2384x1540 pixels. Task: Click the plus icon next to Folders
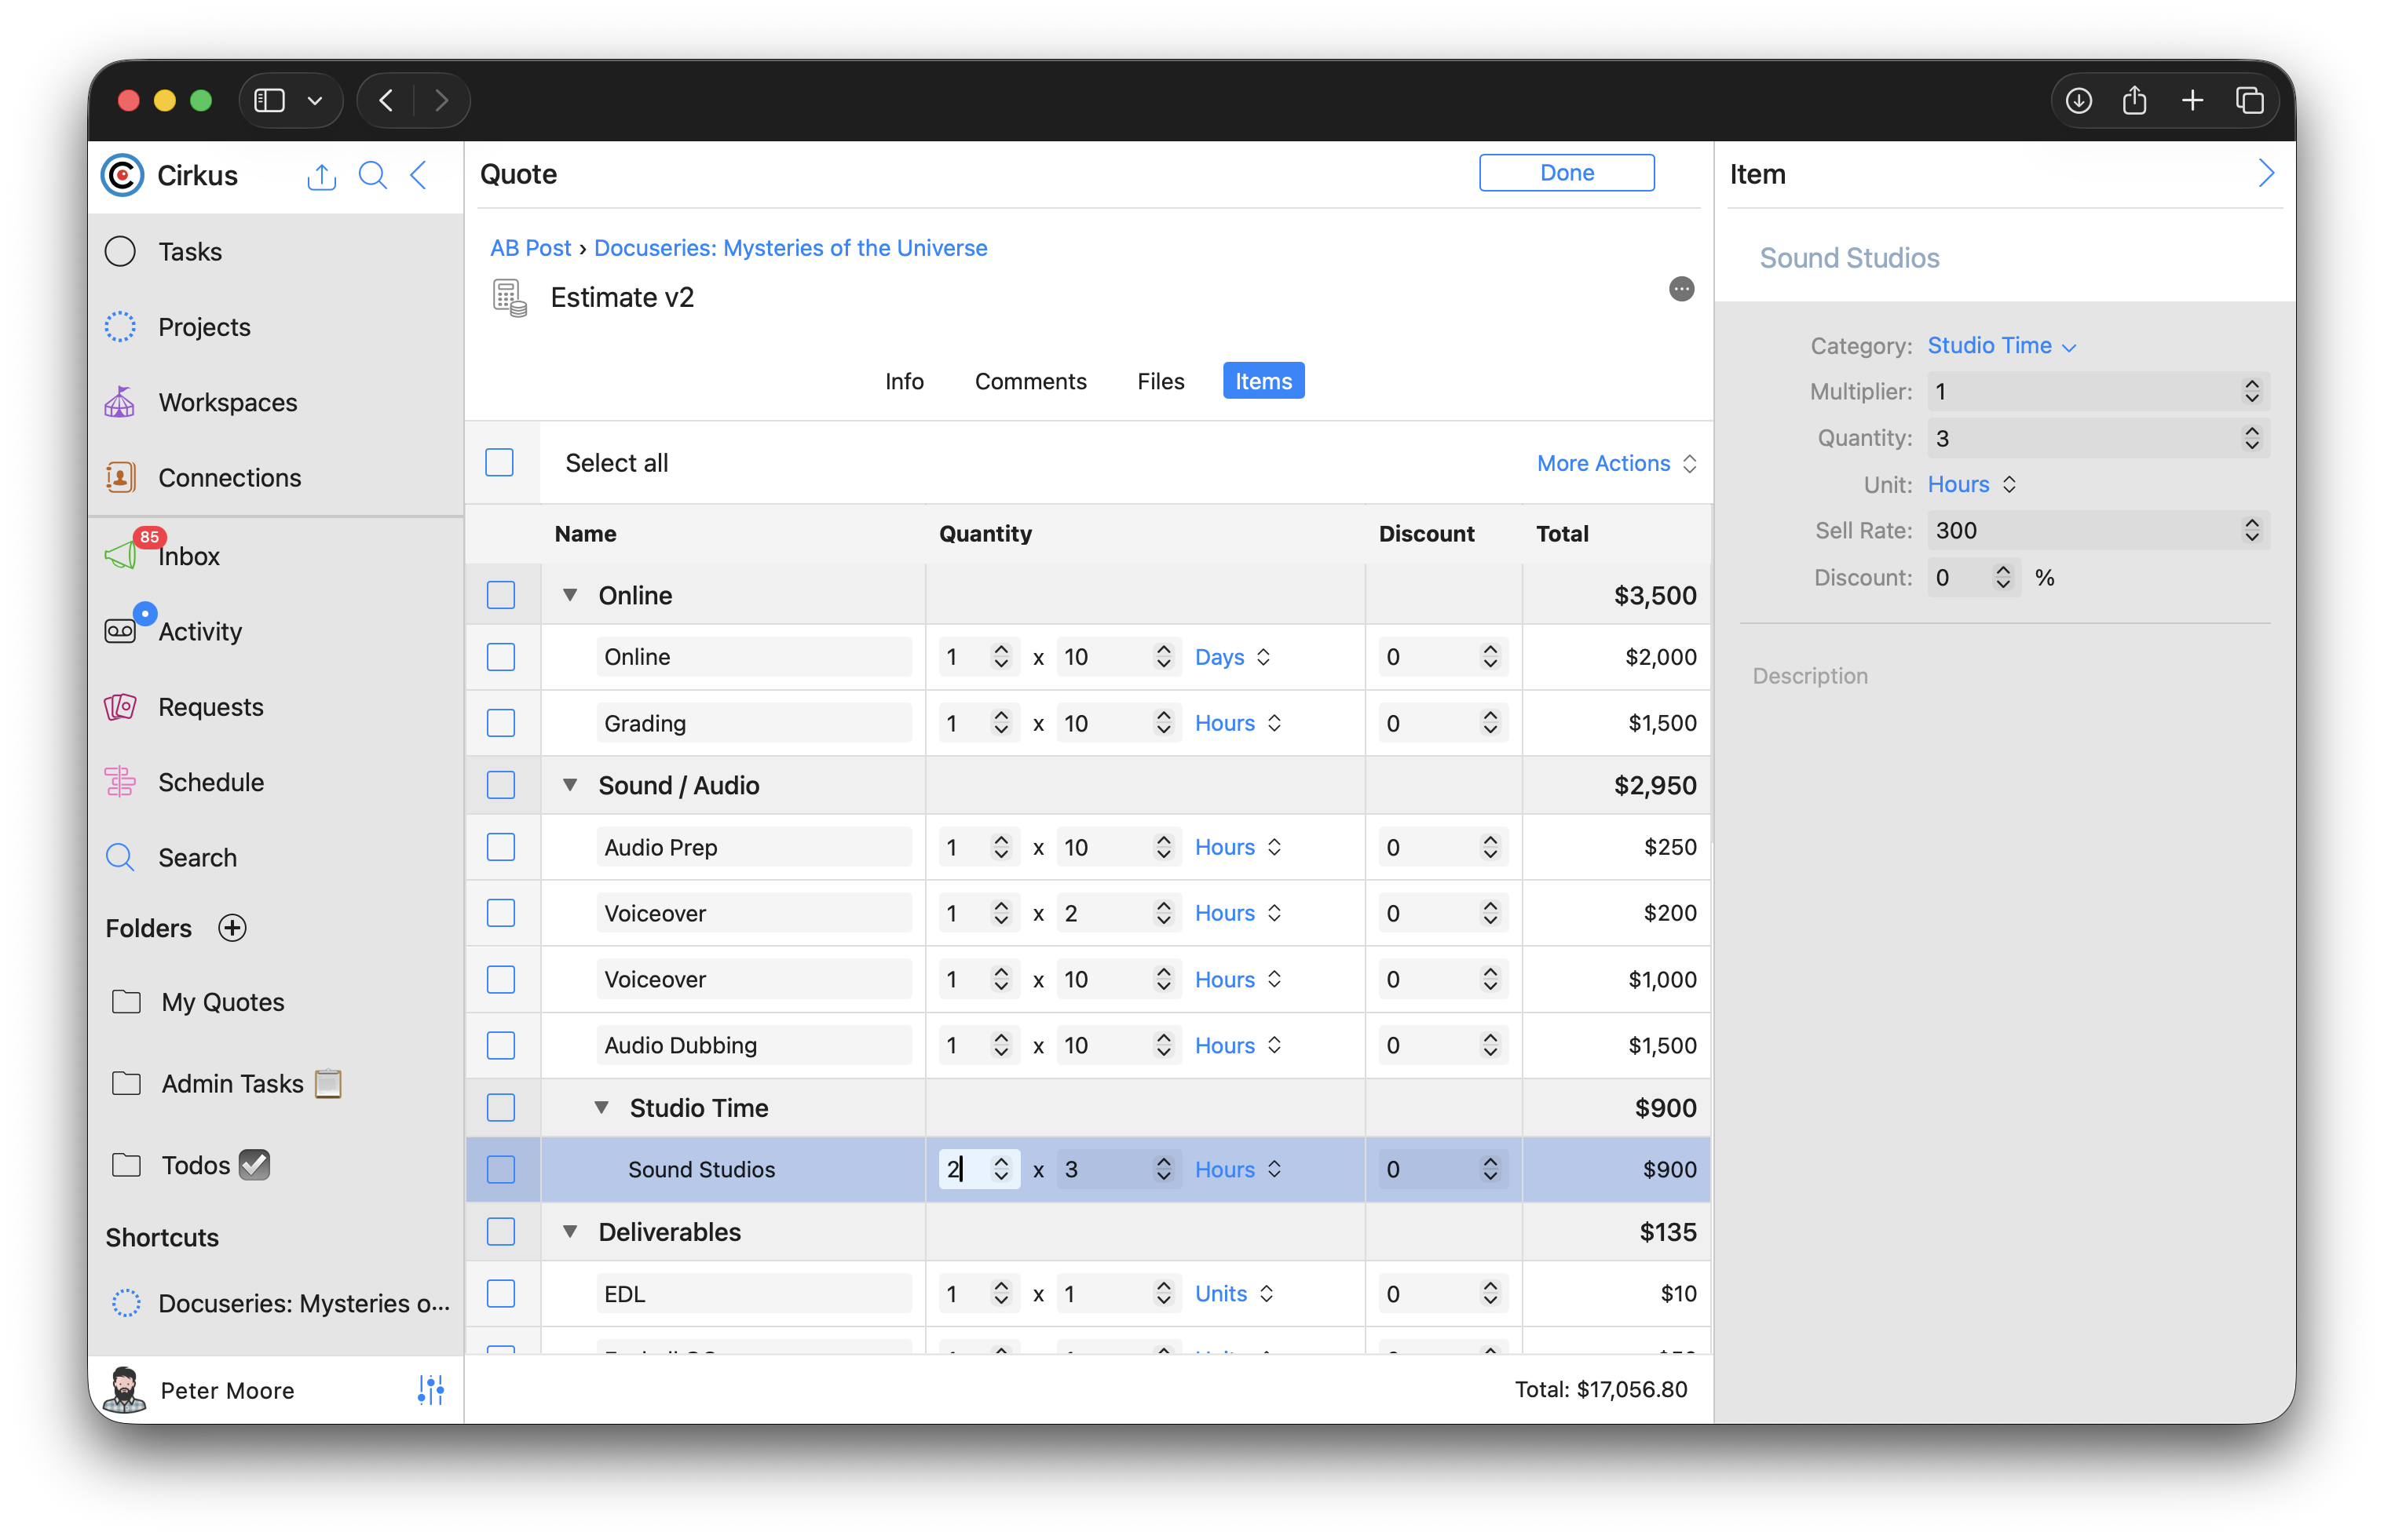[x=232, y=928]
